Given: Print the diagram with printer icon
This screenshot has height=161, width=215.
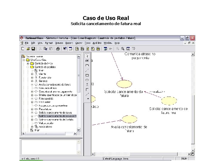Looking at the screenshot, I should 58,49.
